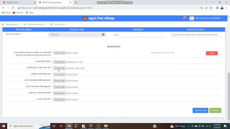Choose files beside Employee_list_1.pdf
Screen dimensions: 230x129
coord(59,62)
